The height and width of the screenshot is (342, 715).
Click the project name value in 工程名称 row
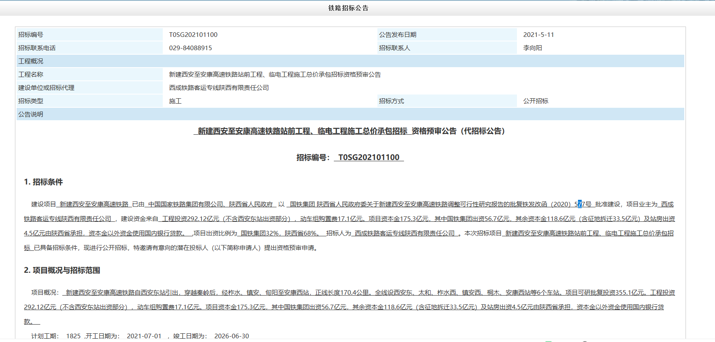274,75
